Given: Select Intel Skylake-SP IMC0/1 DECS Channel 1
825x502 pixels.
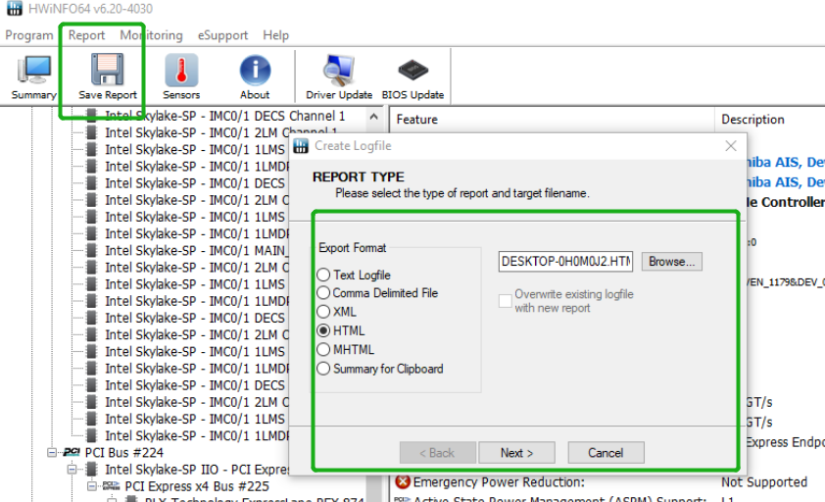Looking at the screenshot, I should [x=224, y=116].
